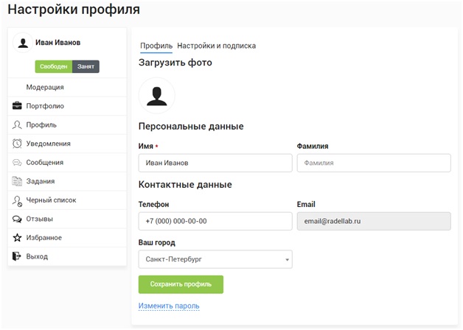Click the Reviews chat icon
Viewport: 463px width, 330px height.
click(17, 219)
